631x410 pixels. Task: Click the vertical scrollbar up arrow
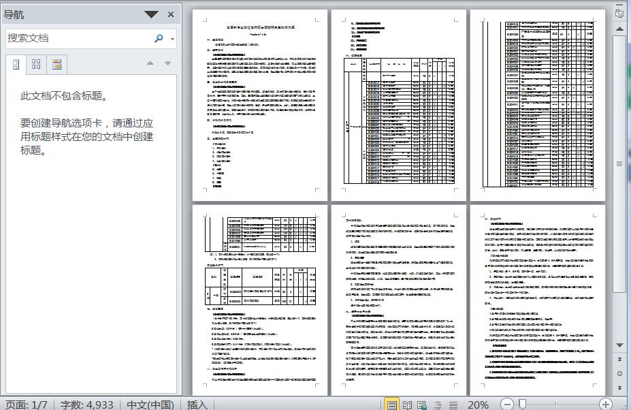point(619,29)
